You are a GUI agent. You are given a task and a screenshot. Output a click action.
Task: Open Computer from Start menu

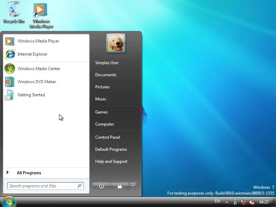(105, 124)
